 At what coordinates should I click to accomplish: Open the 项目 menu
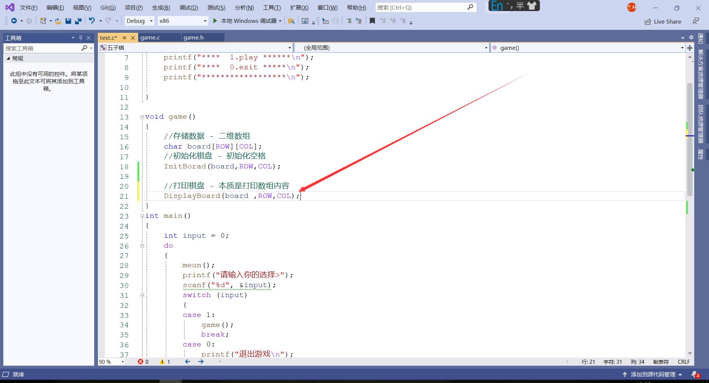pos(134,7)
